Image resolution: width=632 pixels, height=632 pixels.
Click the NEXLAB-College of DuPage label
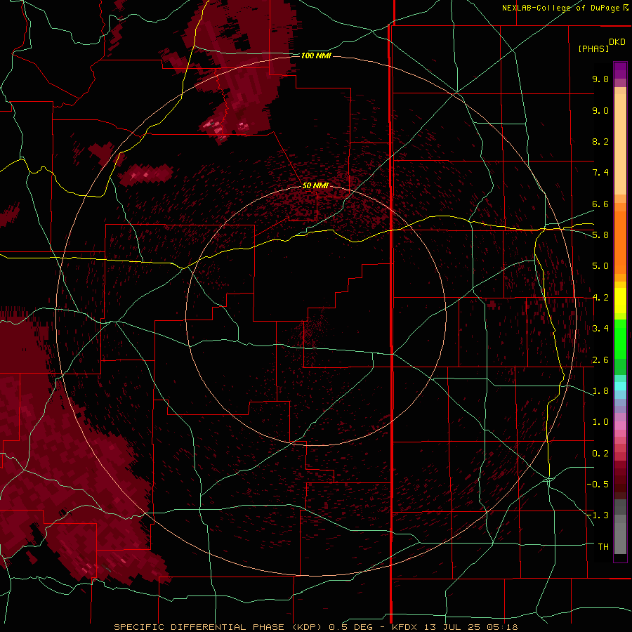pos(560,8)
